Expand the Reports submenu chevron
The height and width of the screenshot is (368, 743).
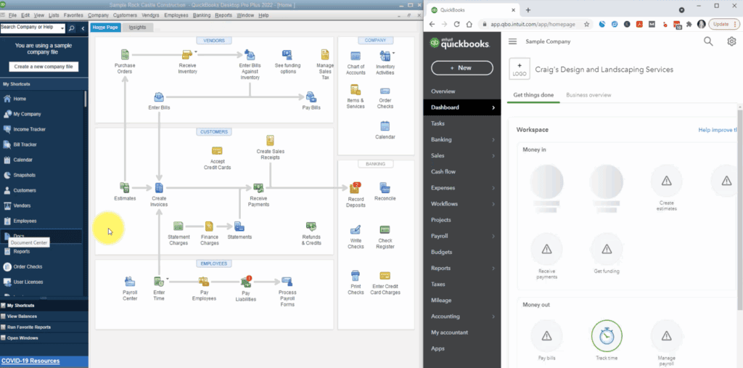493,269
